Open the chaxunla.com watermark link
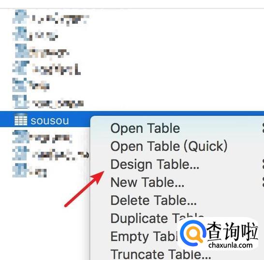264x260 pixels. [x=231, y=245]
